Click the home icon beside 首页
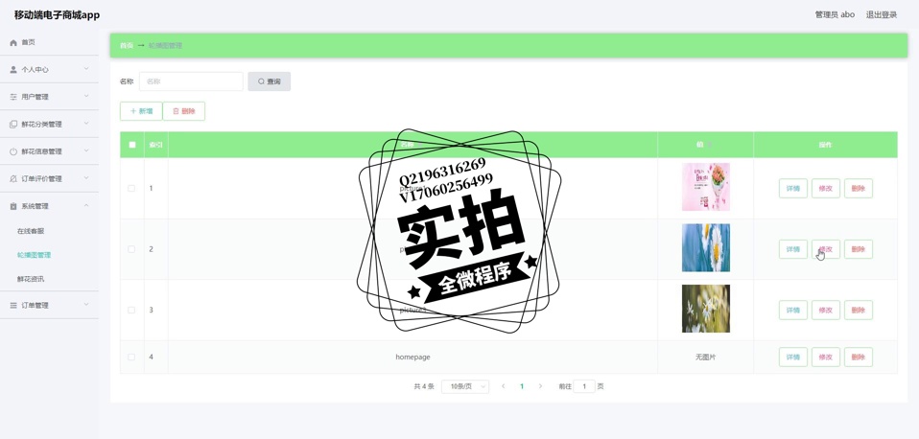 coord(13,42)
